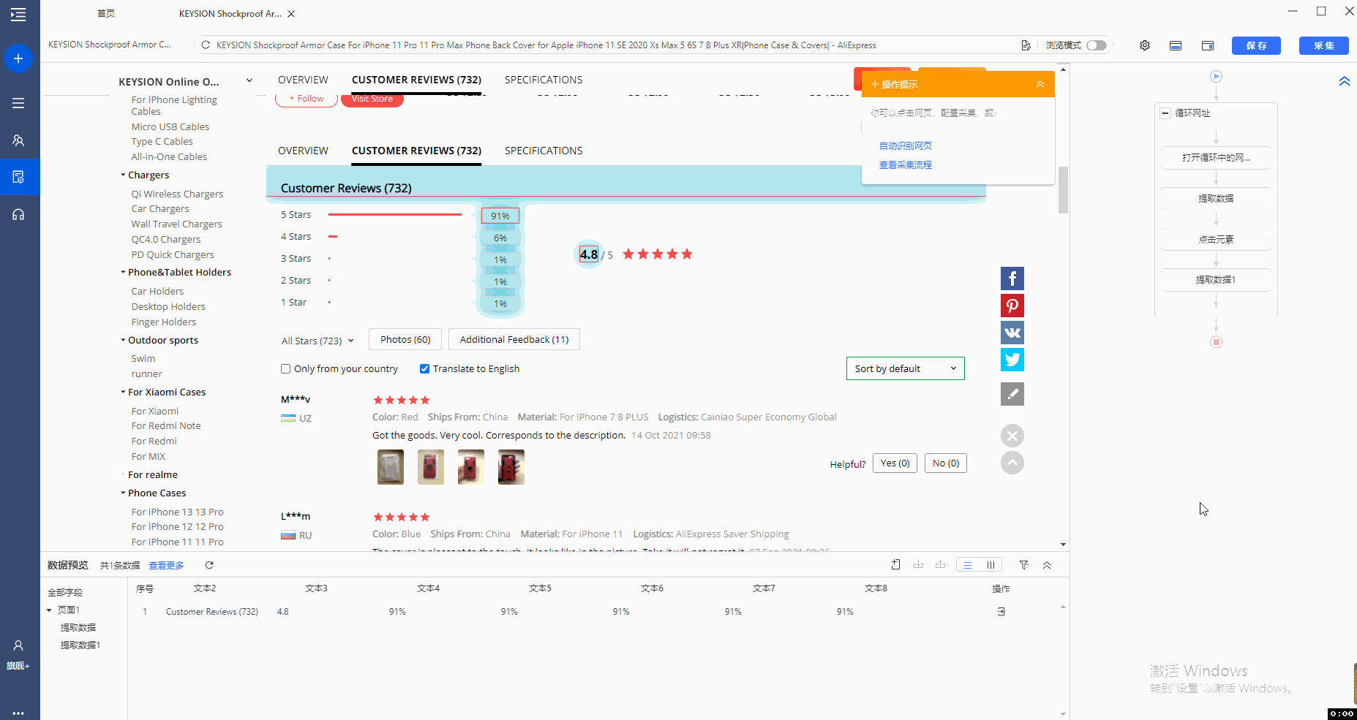Image resolution: width=1357 pixels, height=720 pixels.
Task: Select lower CUSTOMER REVIEWS (732) tab
Action: [x=416, y=151]
